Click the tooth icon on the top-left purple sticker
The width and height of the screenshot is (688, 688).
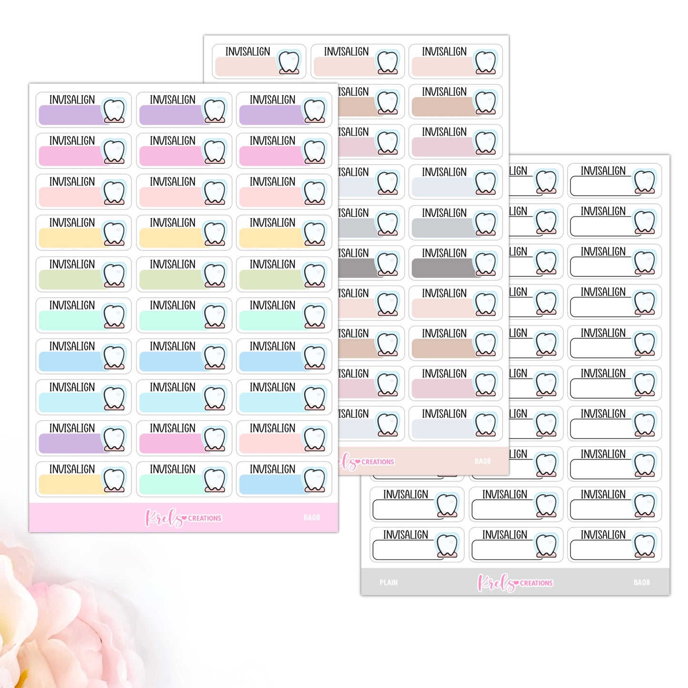pyautogui.click(x=114, y=111)
